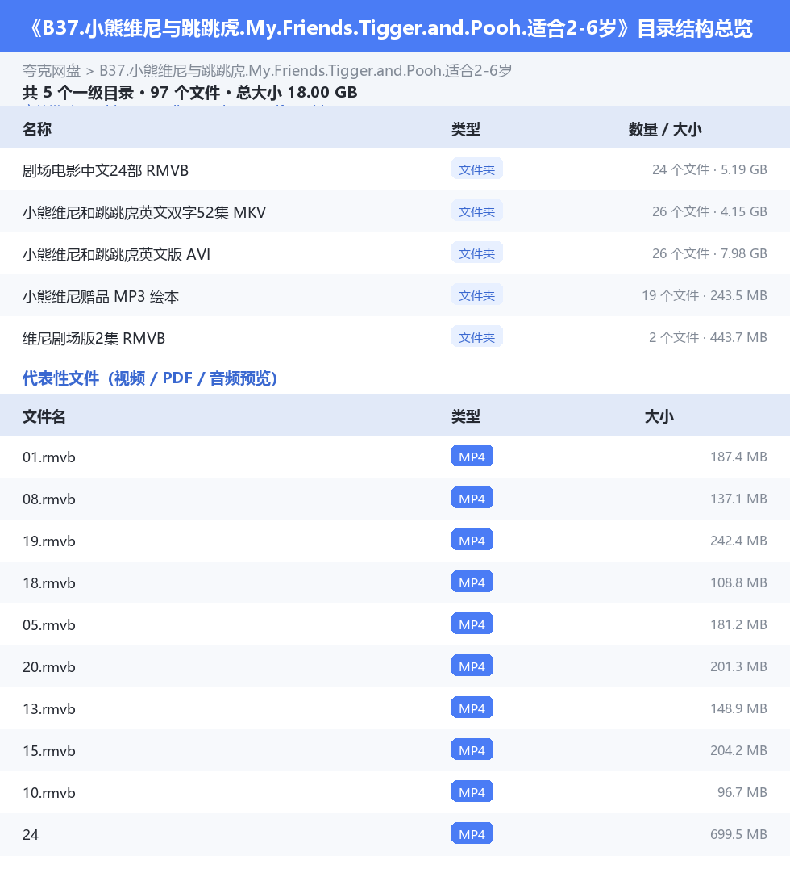Click the MP4 badge for 19.rmvb
The width and height of the screenshot is (790, 881).
472,540
